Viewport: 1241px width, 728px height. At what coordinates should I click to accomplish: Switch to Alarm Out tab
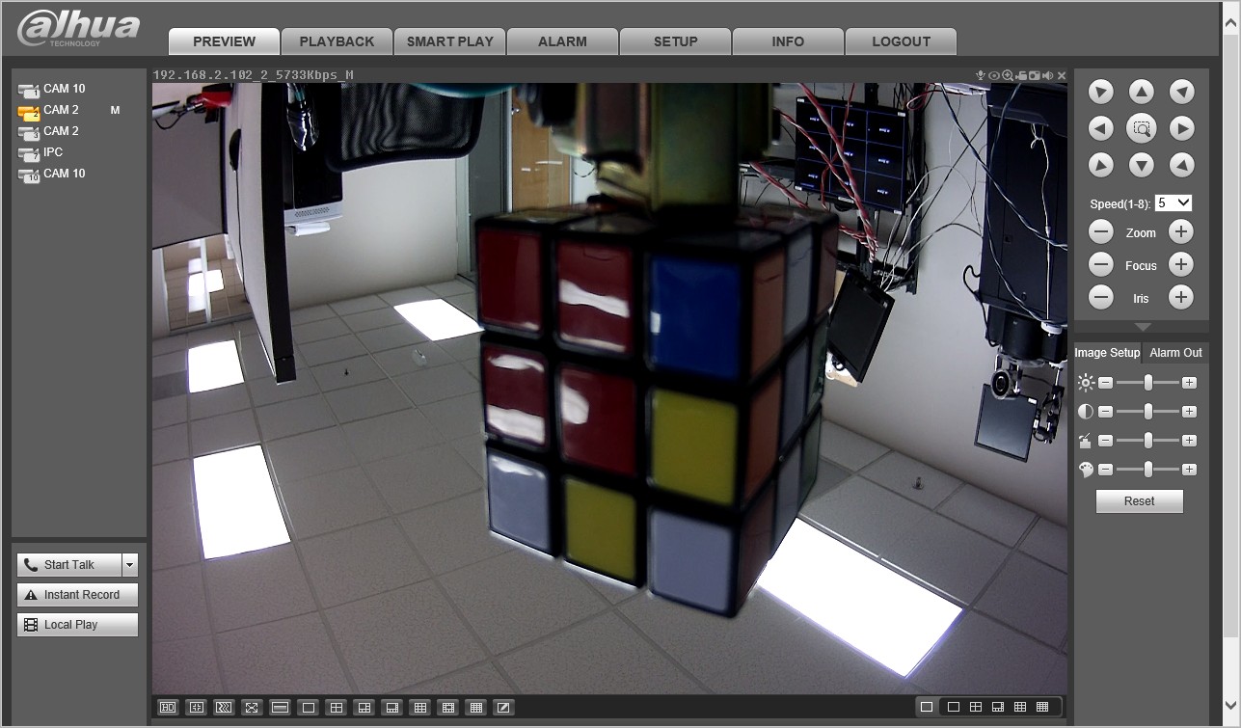tap(1175, 353)
